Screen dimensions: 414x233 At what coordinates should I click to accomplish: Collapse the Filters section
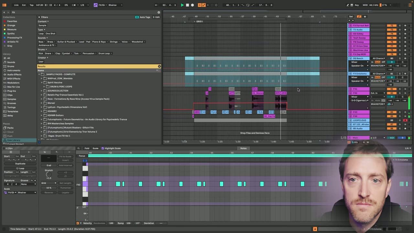click(39, 17)
